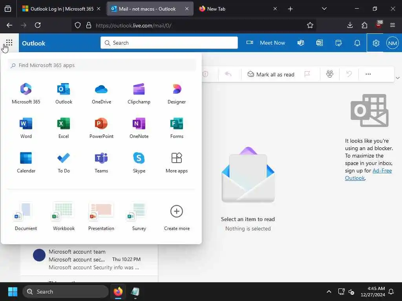Click the Outlook title in the header

(34, 43)
